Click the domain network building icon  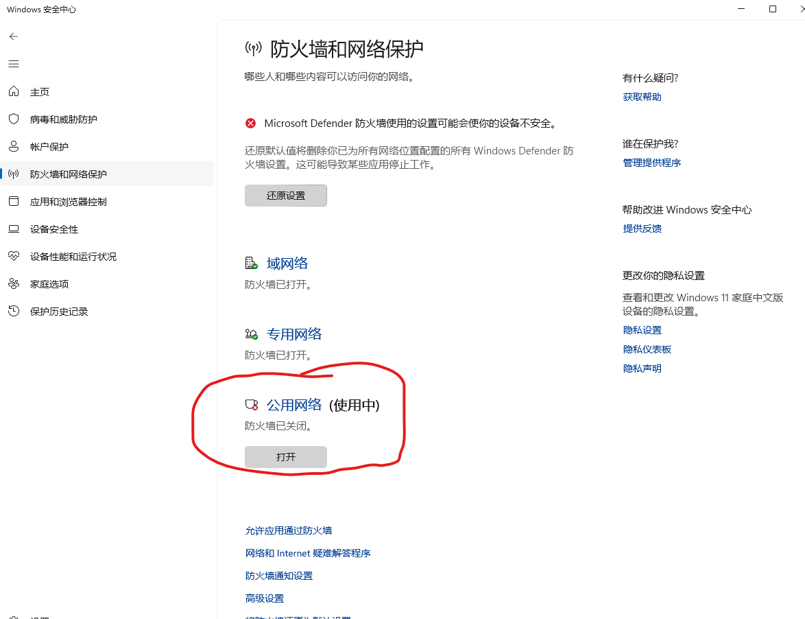click(251, 264)
